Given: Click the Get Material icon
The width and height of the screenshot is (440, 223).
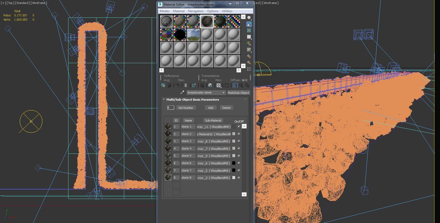Looking at the screenshot, I should point(163,85).
